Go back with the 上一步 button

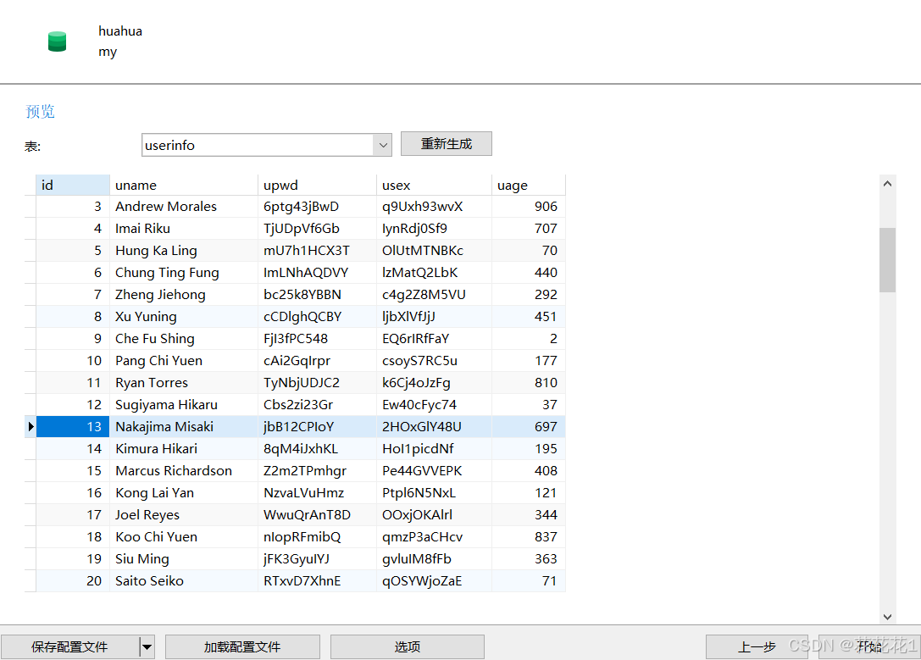pos(757,646)
